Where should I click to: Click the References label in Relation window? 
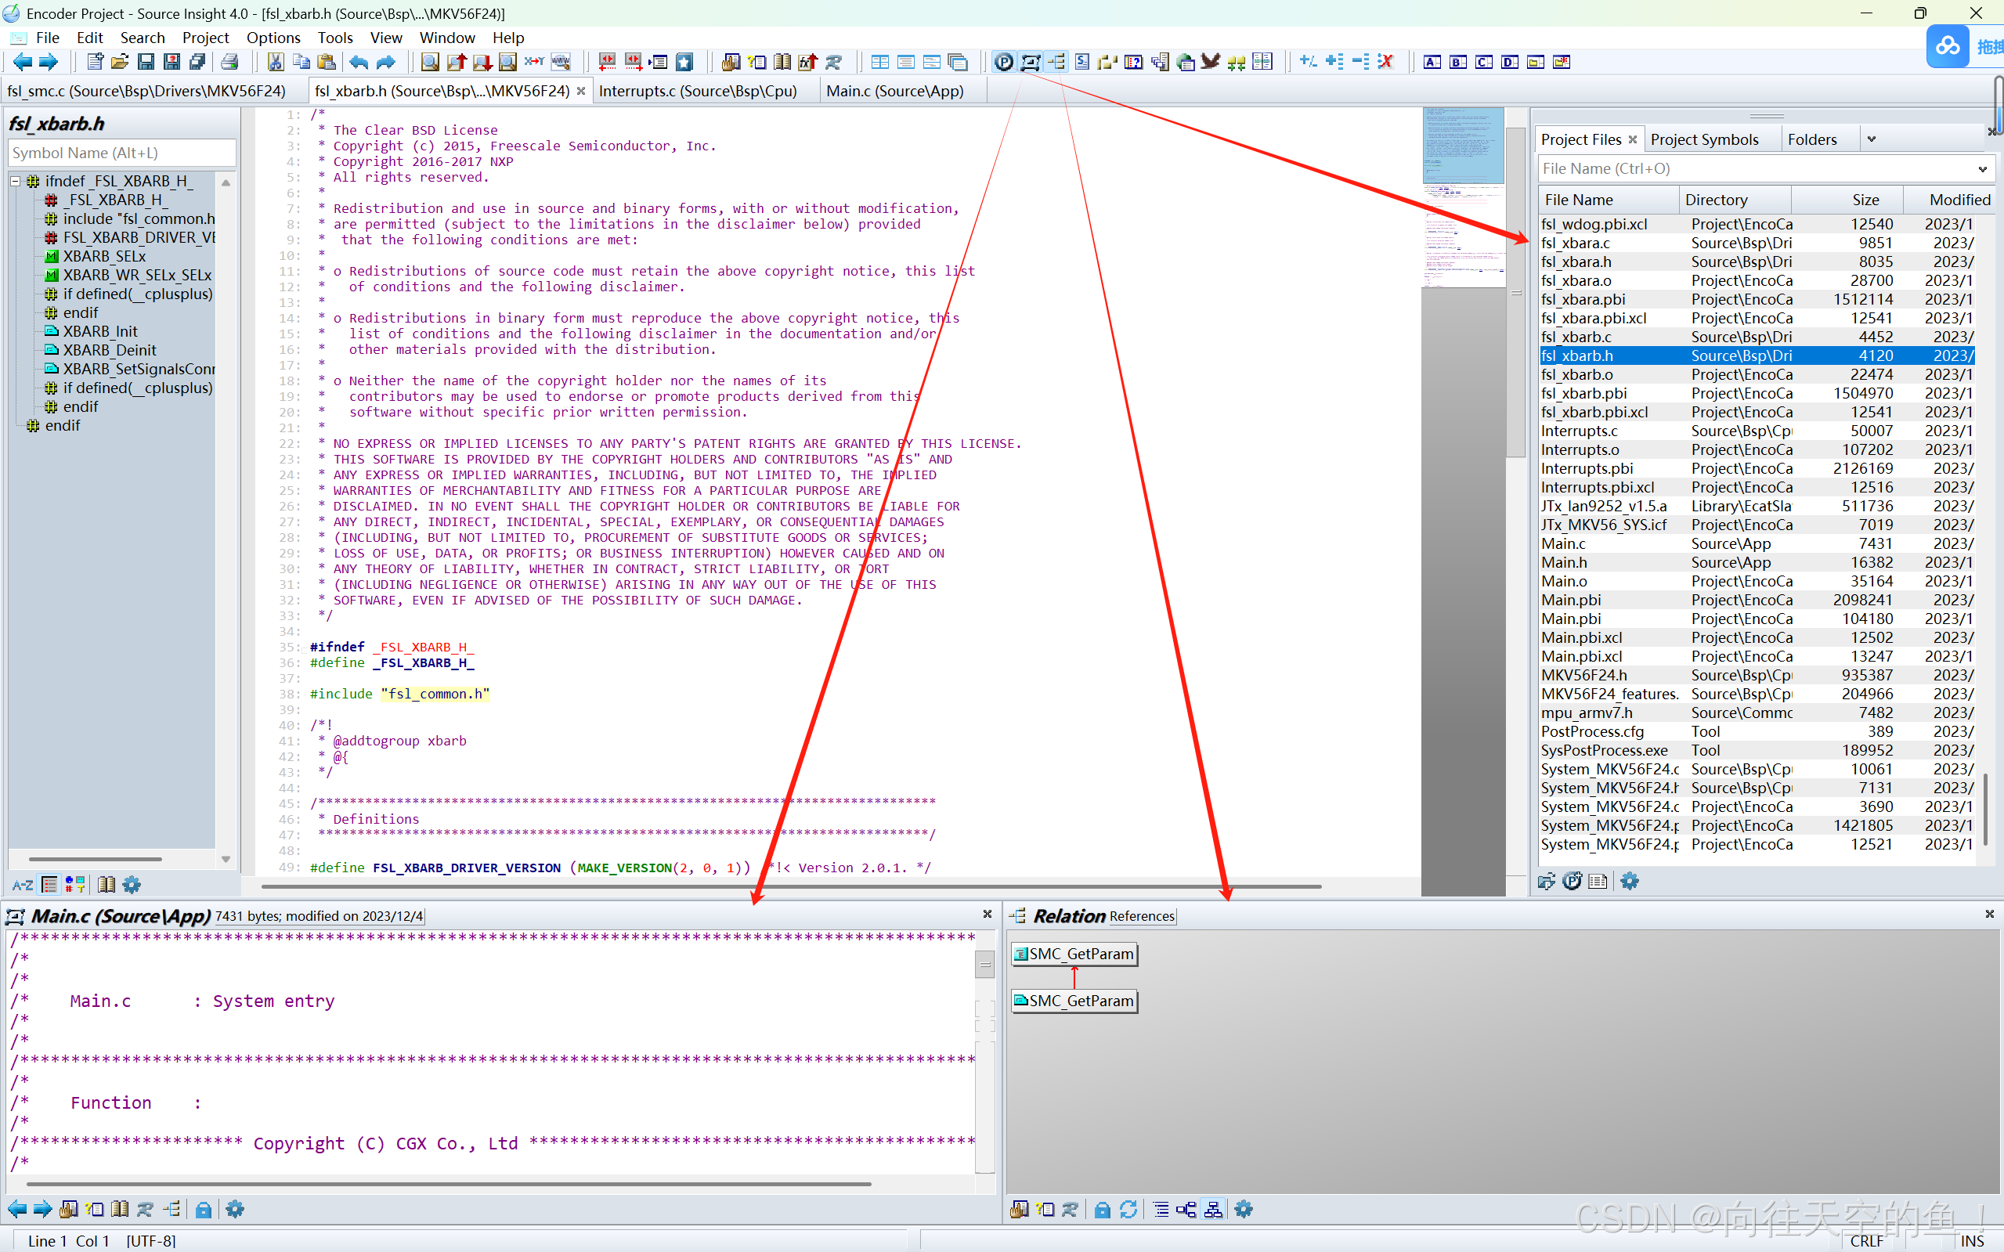[x=1141, y=916]
